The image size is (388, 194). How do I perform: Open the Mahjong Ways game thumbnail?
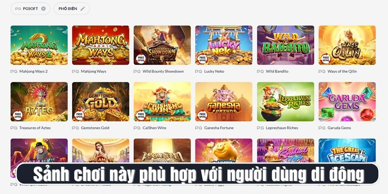click(100, 45)
